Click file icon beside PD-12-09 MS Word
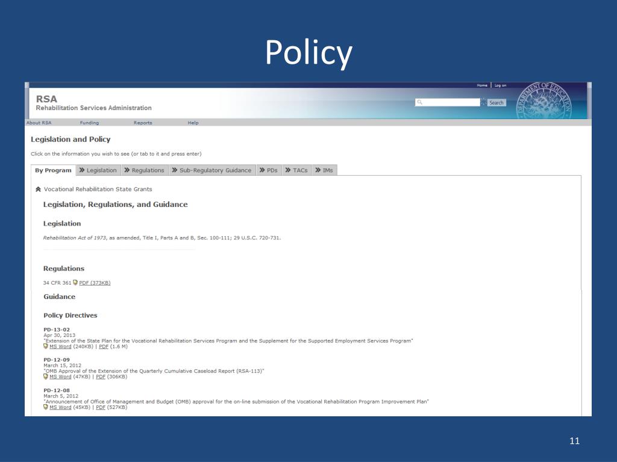This screenshot has height=462, width=617. 46,377
